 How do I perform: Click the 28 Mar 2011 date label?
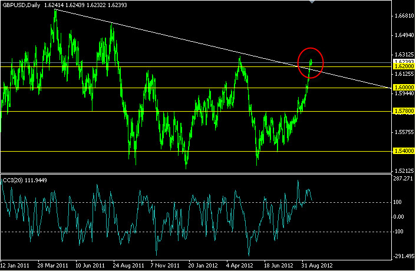tap(52, 266)
